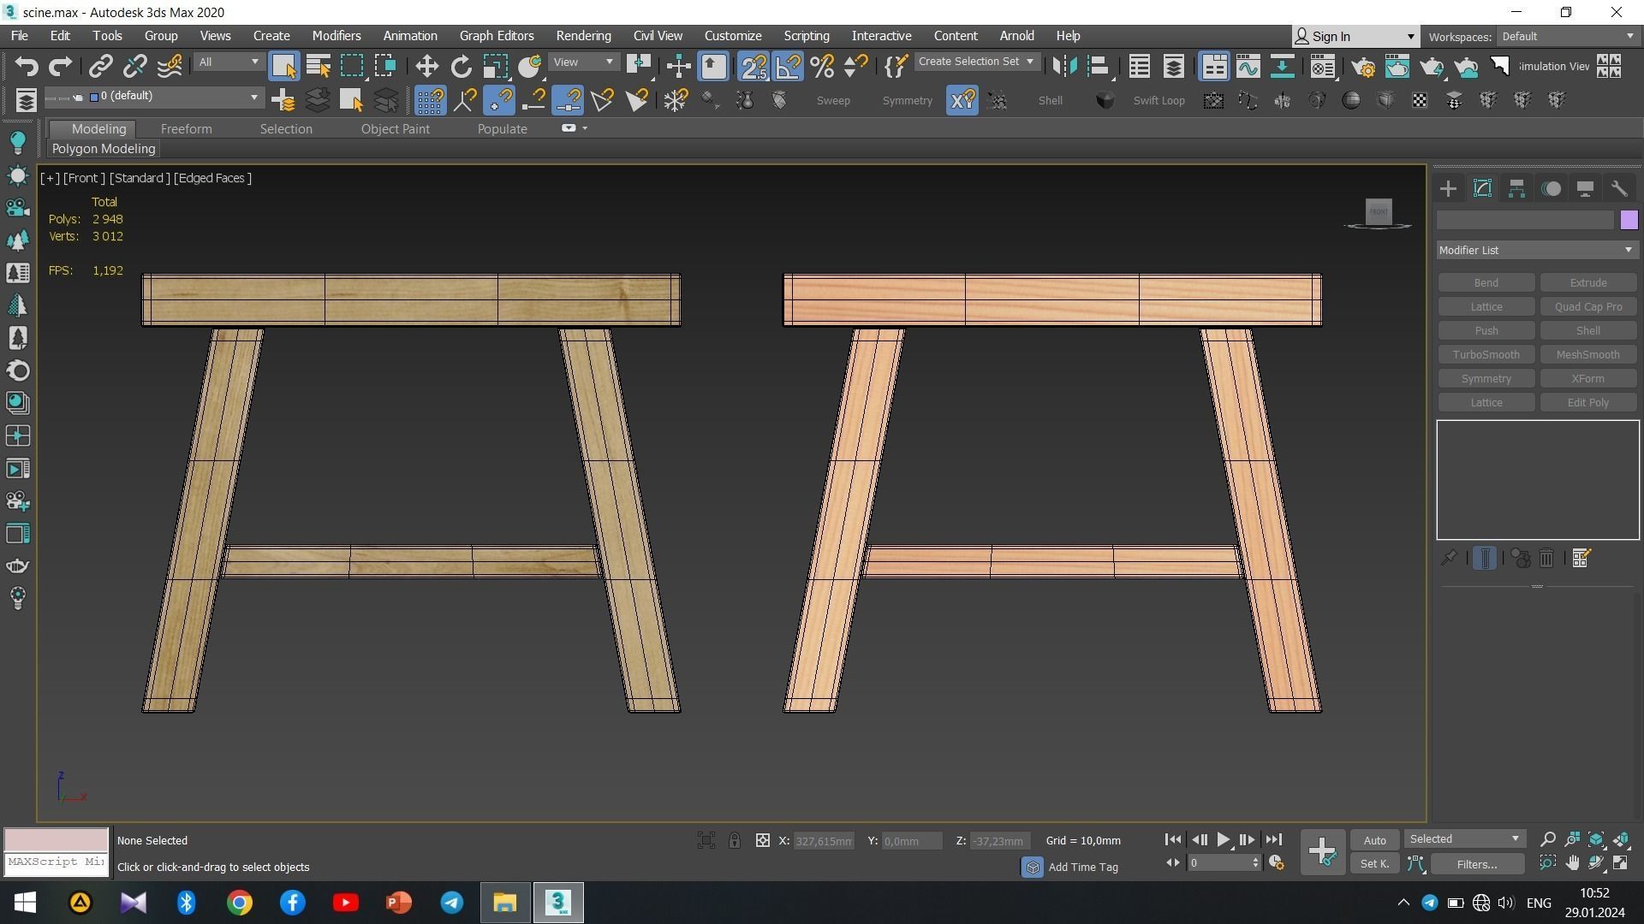Click the Mirror tool icon

pyautogui.click(x=1064, y=66)
